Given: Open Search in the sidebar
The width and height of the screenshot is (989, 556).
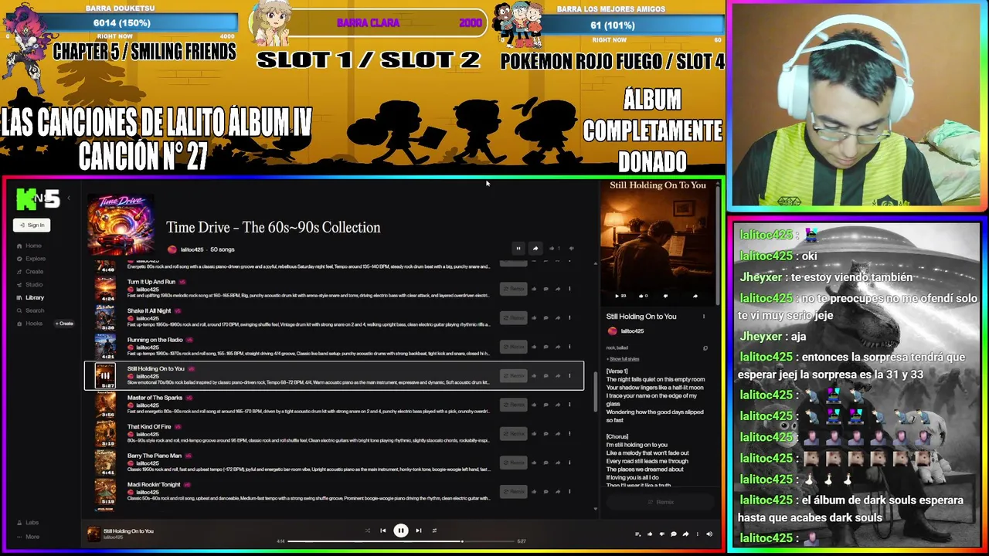Looking at the screenshot, I should pos(30,310).
